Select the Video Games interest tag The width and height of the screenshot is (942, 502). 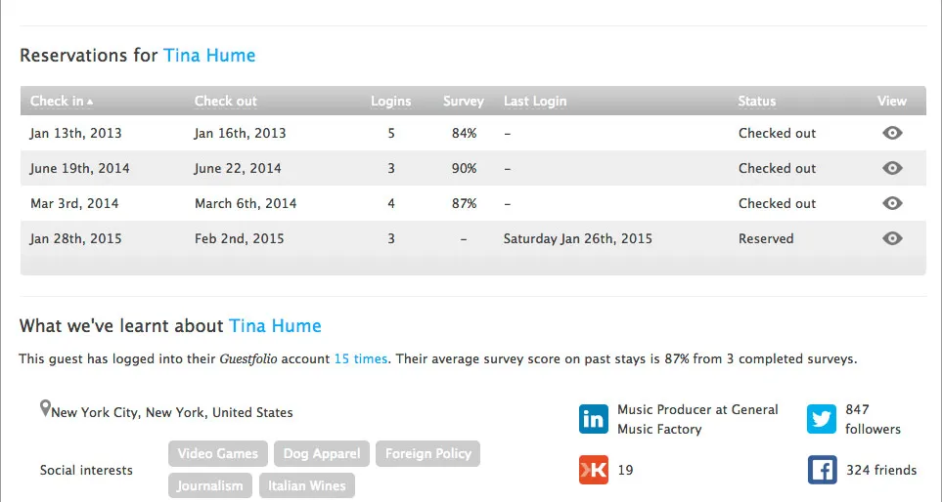point(218,453)
